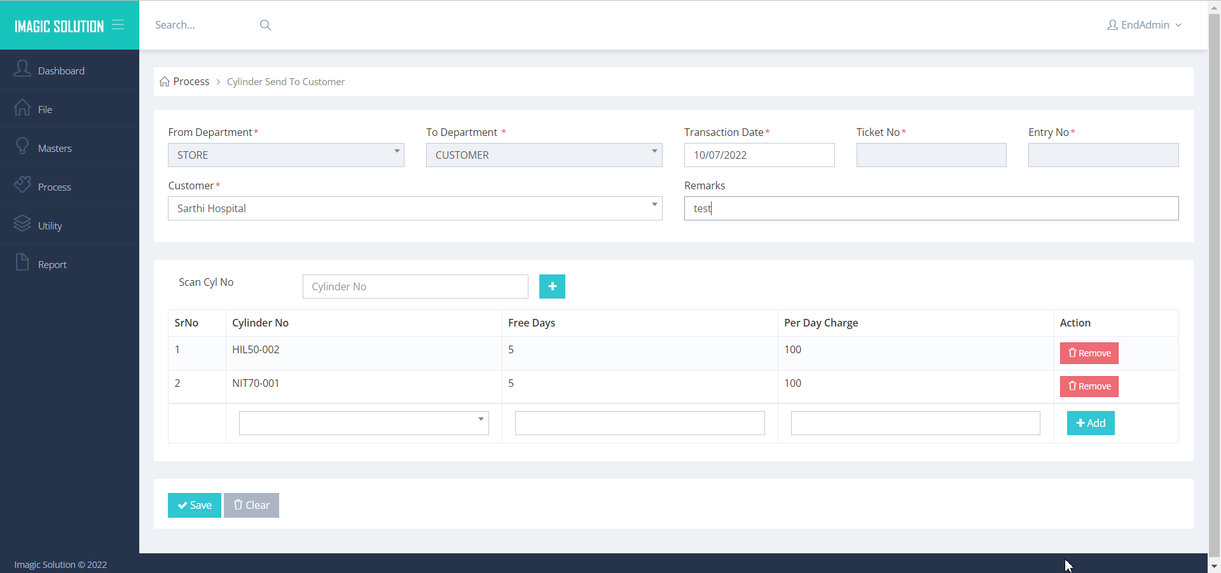The height and width of the screenshot is (573, 1221).
Task: Open the From Department dropdown
Action: (x=286, y=155)
